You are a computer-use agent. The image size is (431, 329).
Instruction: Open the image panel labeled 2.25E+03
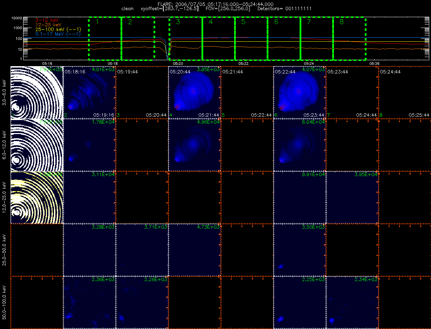[300, 302]
